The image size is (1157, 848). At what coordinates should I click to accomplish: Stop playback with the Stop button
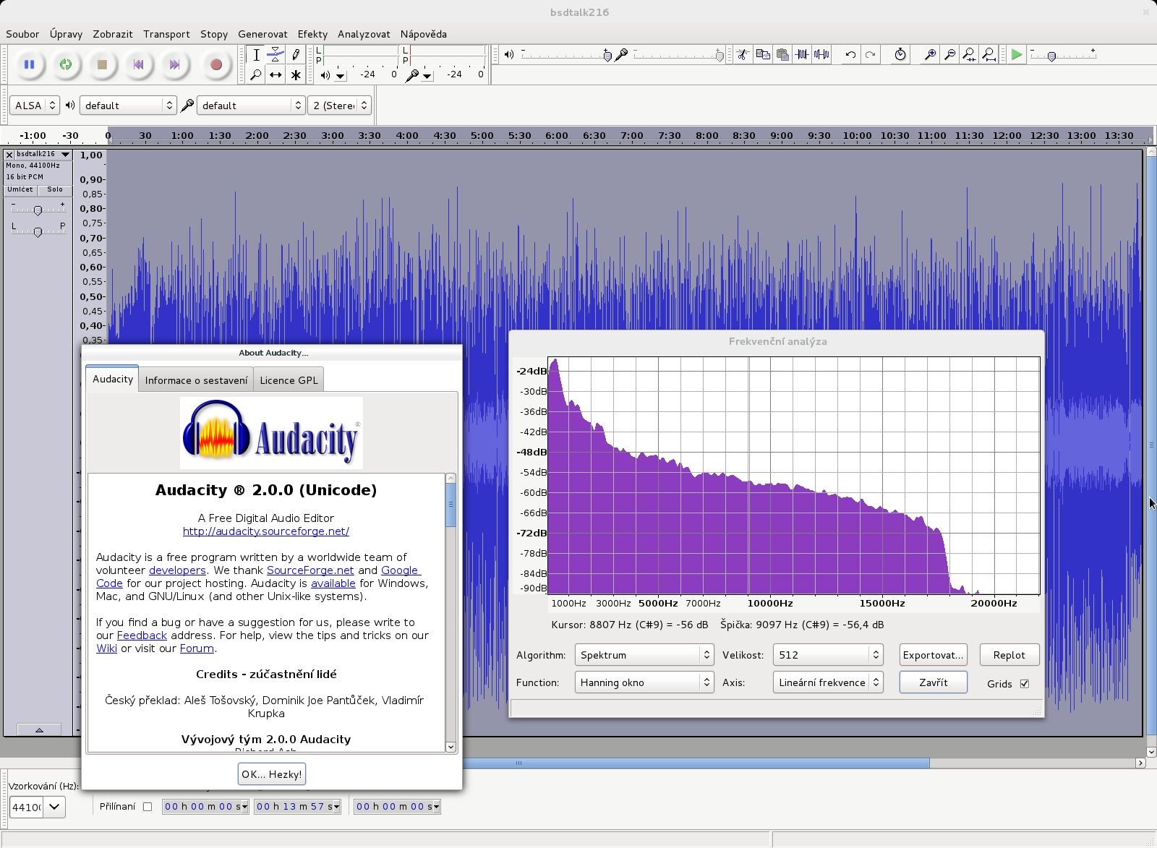point(102,64)
